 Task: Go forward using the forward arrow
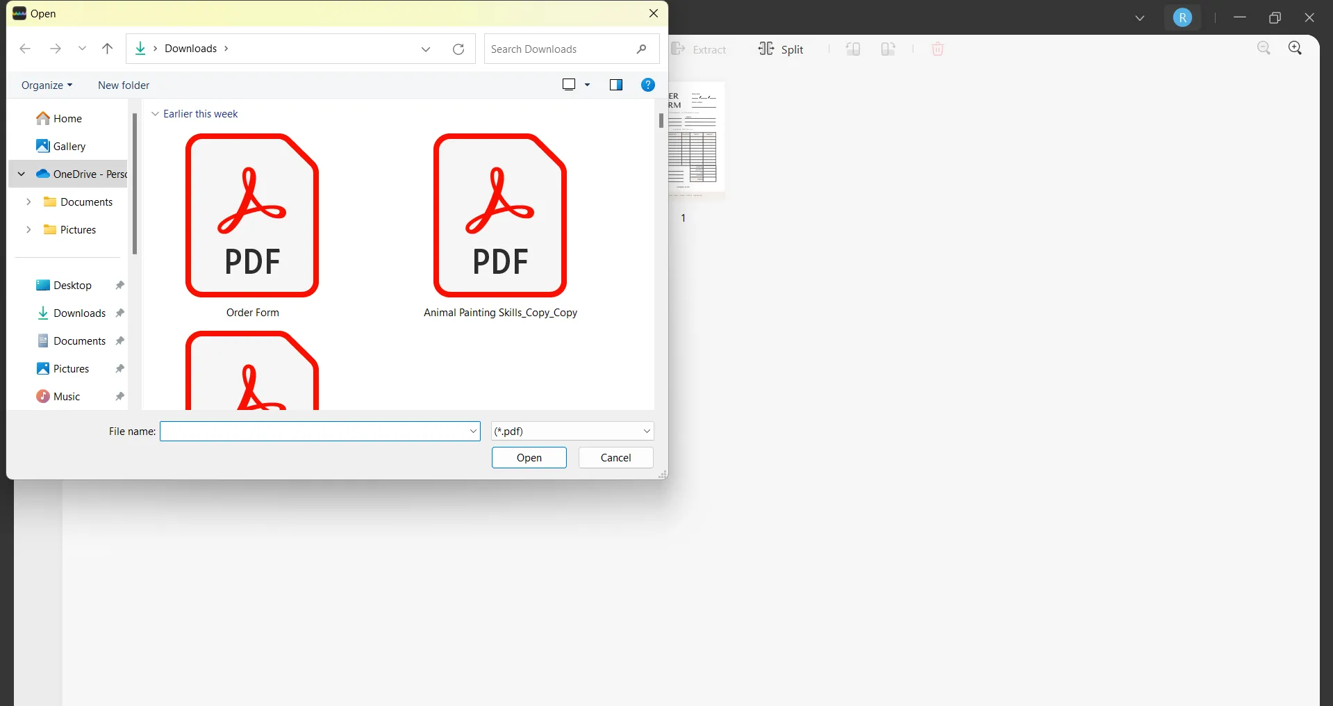click(x=56, y=49)
